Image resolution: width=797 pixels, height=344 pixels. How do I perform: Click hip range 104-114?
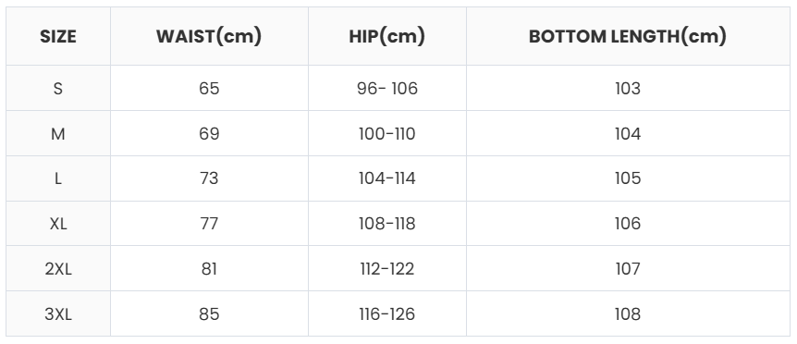tap(386, 178)
